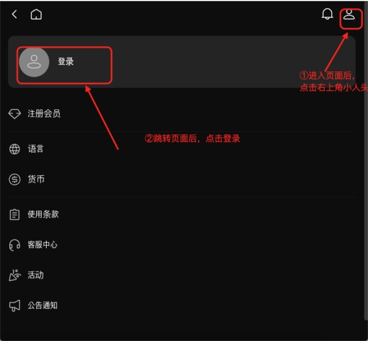Click the dollar coin icon beside 货币
This screenshot has height=341, width=368.
(15, 179)
